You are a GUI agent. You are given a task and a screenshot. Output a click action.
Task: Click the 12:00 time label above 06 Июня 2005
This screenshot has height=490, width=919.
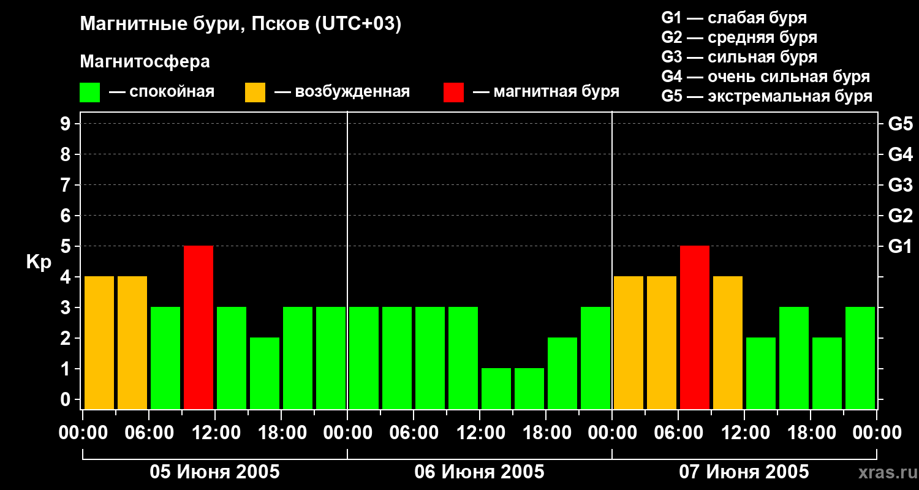480,433
